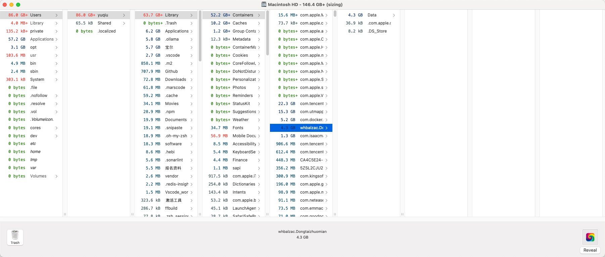The image size is (605, 257).
Task: Select the home symlink row
Action: coord(31,152)
